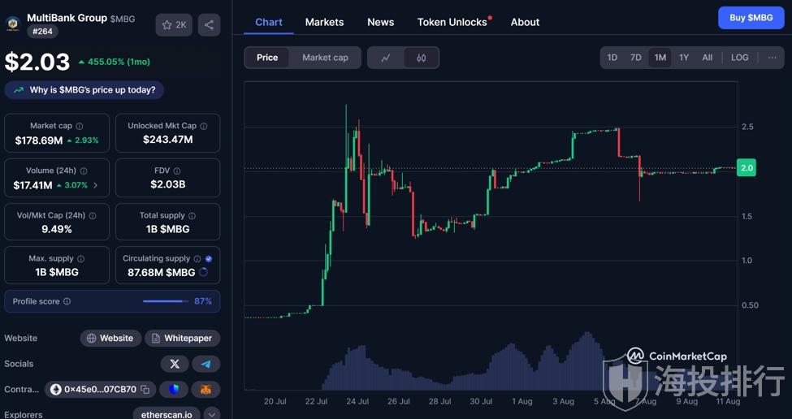Open the Token Unlocks tab

452,22
